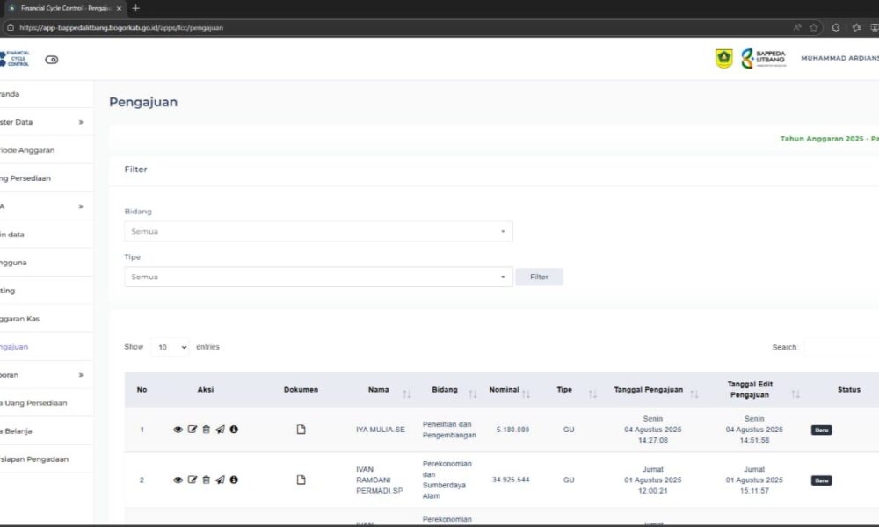Open info icon for row 1
This screenshot has height=527, width=879.
pyautogui.click(x=234, y=430)
